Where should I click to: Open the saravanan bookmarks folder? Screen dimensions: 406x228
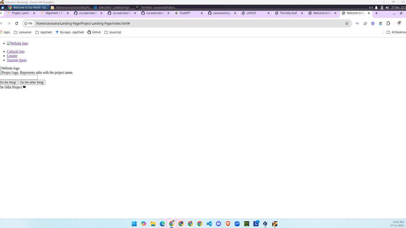point(23,32)
